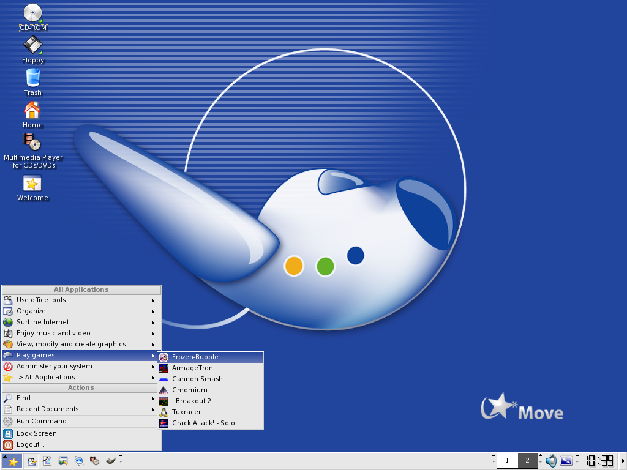Click the Frozen-Bubble game icon

(163, 357)
